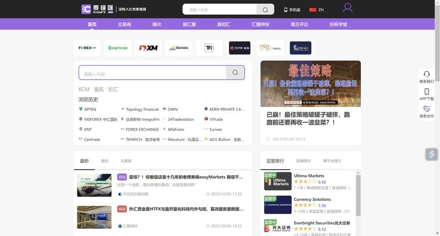Open the 曝光 exposure menu item
The height and width of the screenshot is (236, 440).
pyautogui.click(x=157, y=24)
